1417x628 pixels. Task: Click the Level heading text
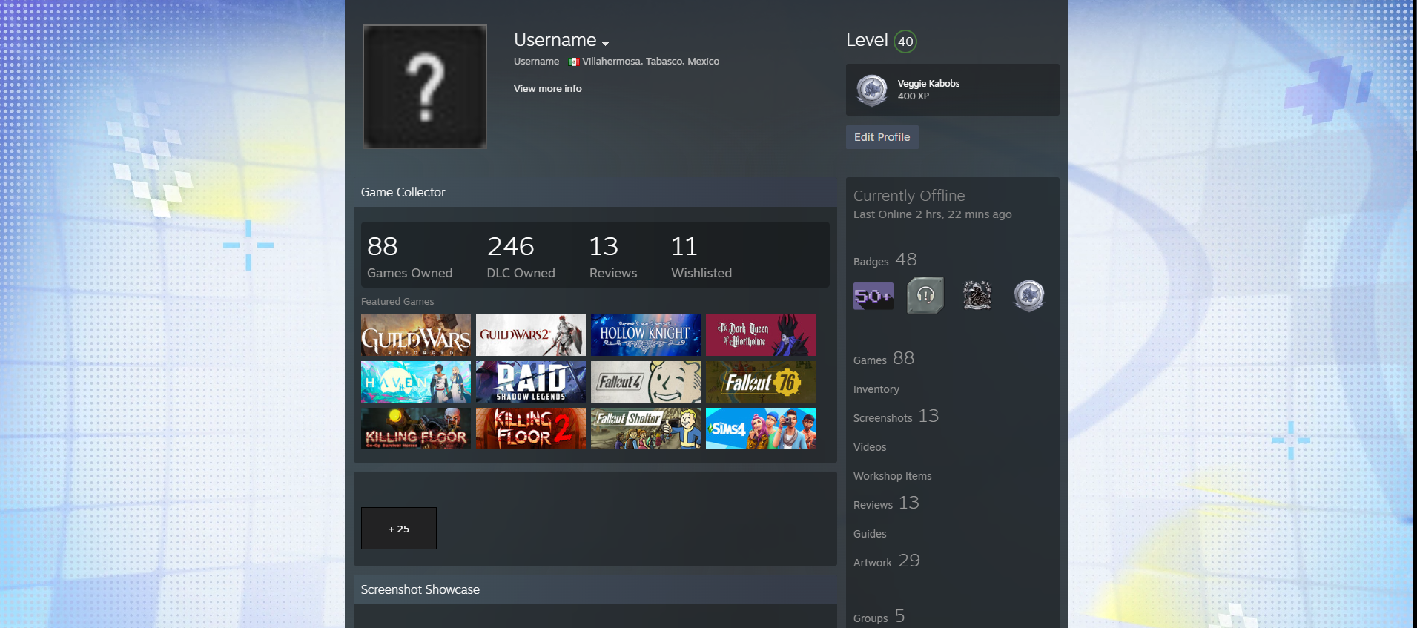tap(867, 40)
